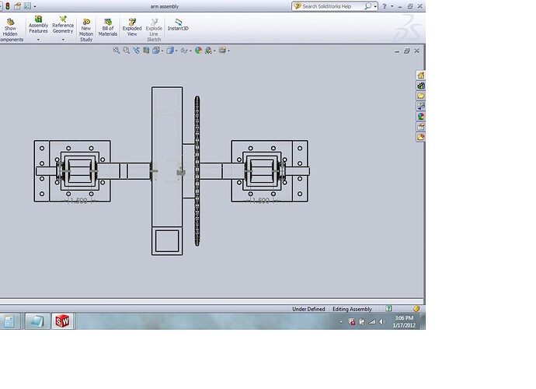
Task: Open Display Style icon
Action: [170, 51]
